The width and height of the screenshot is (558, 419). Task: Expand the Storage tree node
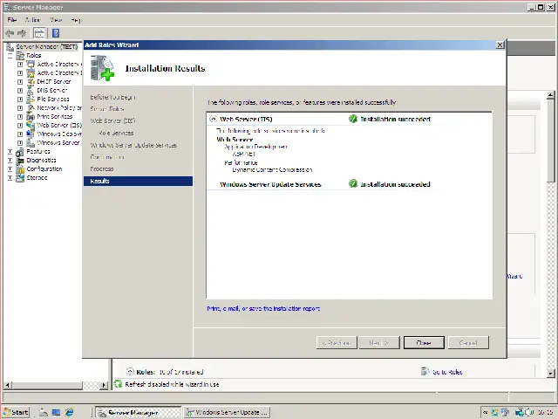click(x=10, y=177)
